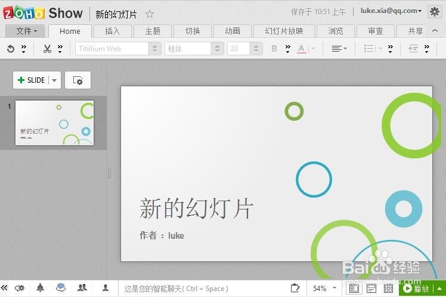Viewport: 446px width, 297px height.
Task: Open the 播放 options arrow
Action: pos(440,289)
